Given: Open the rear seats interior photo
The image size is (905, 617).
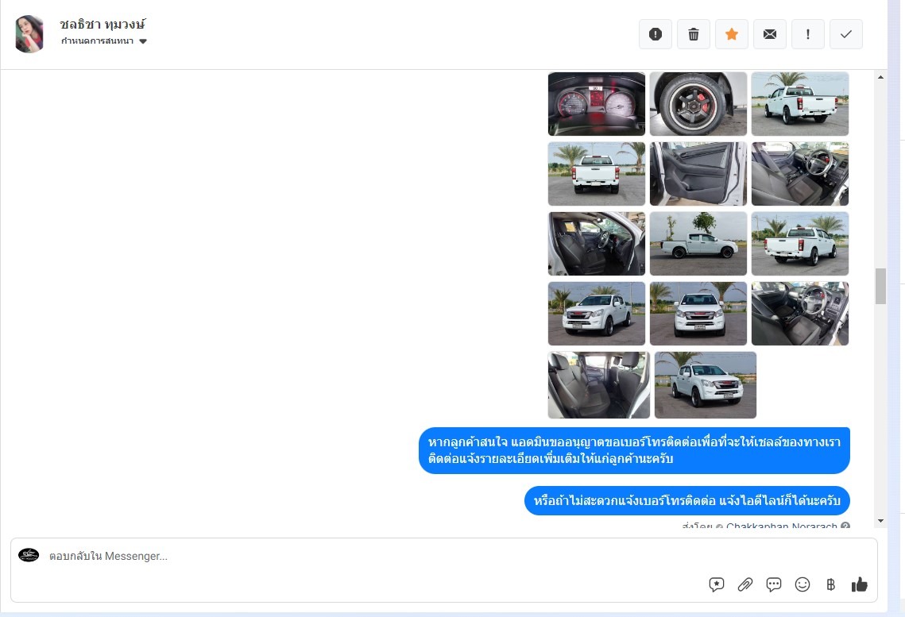Looking at the screenshot, I should pyautogui.click(x=598, y=384).
